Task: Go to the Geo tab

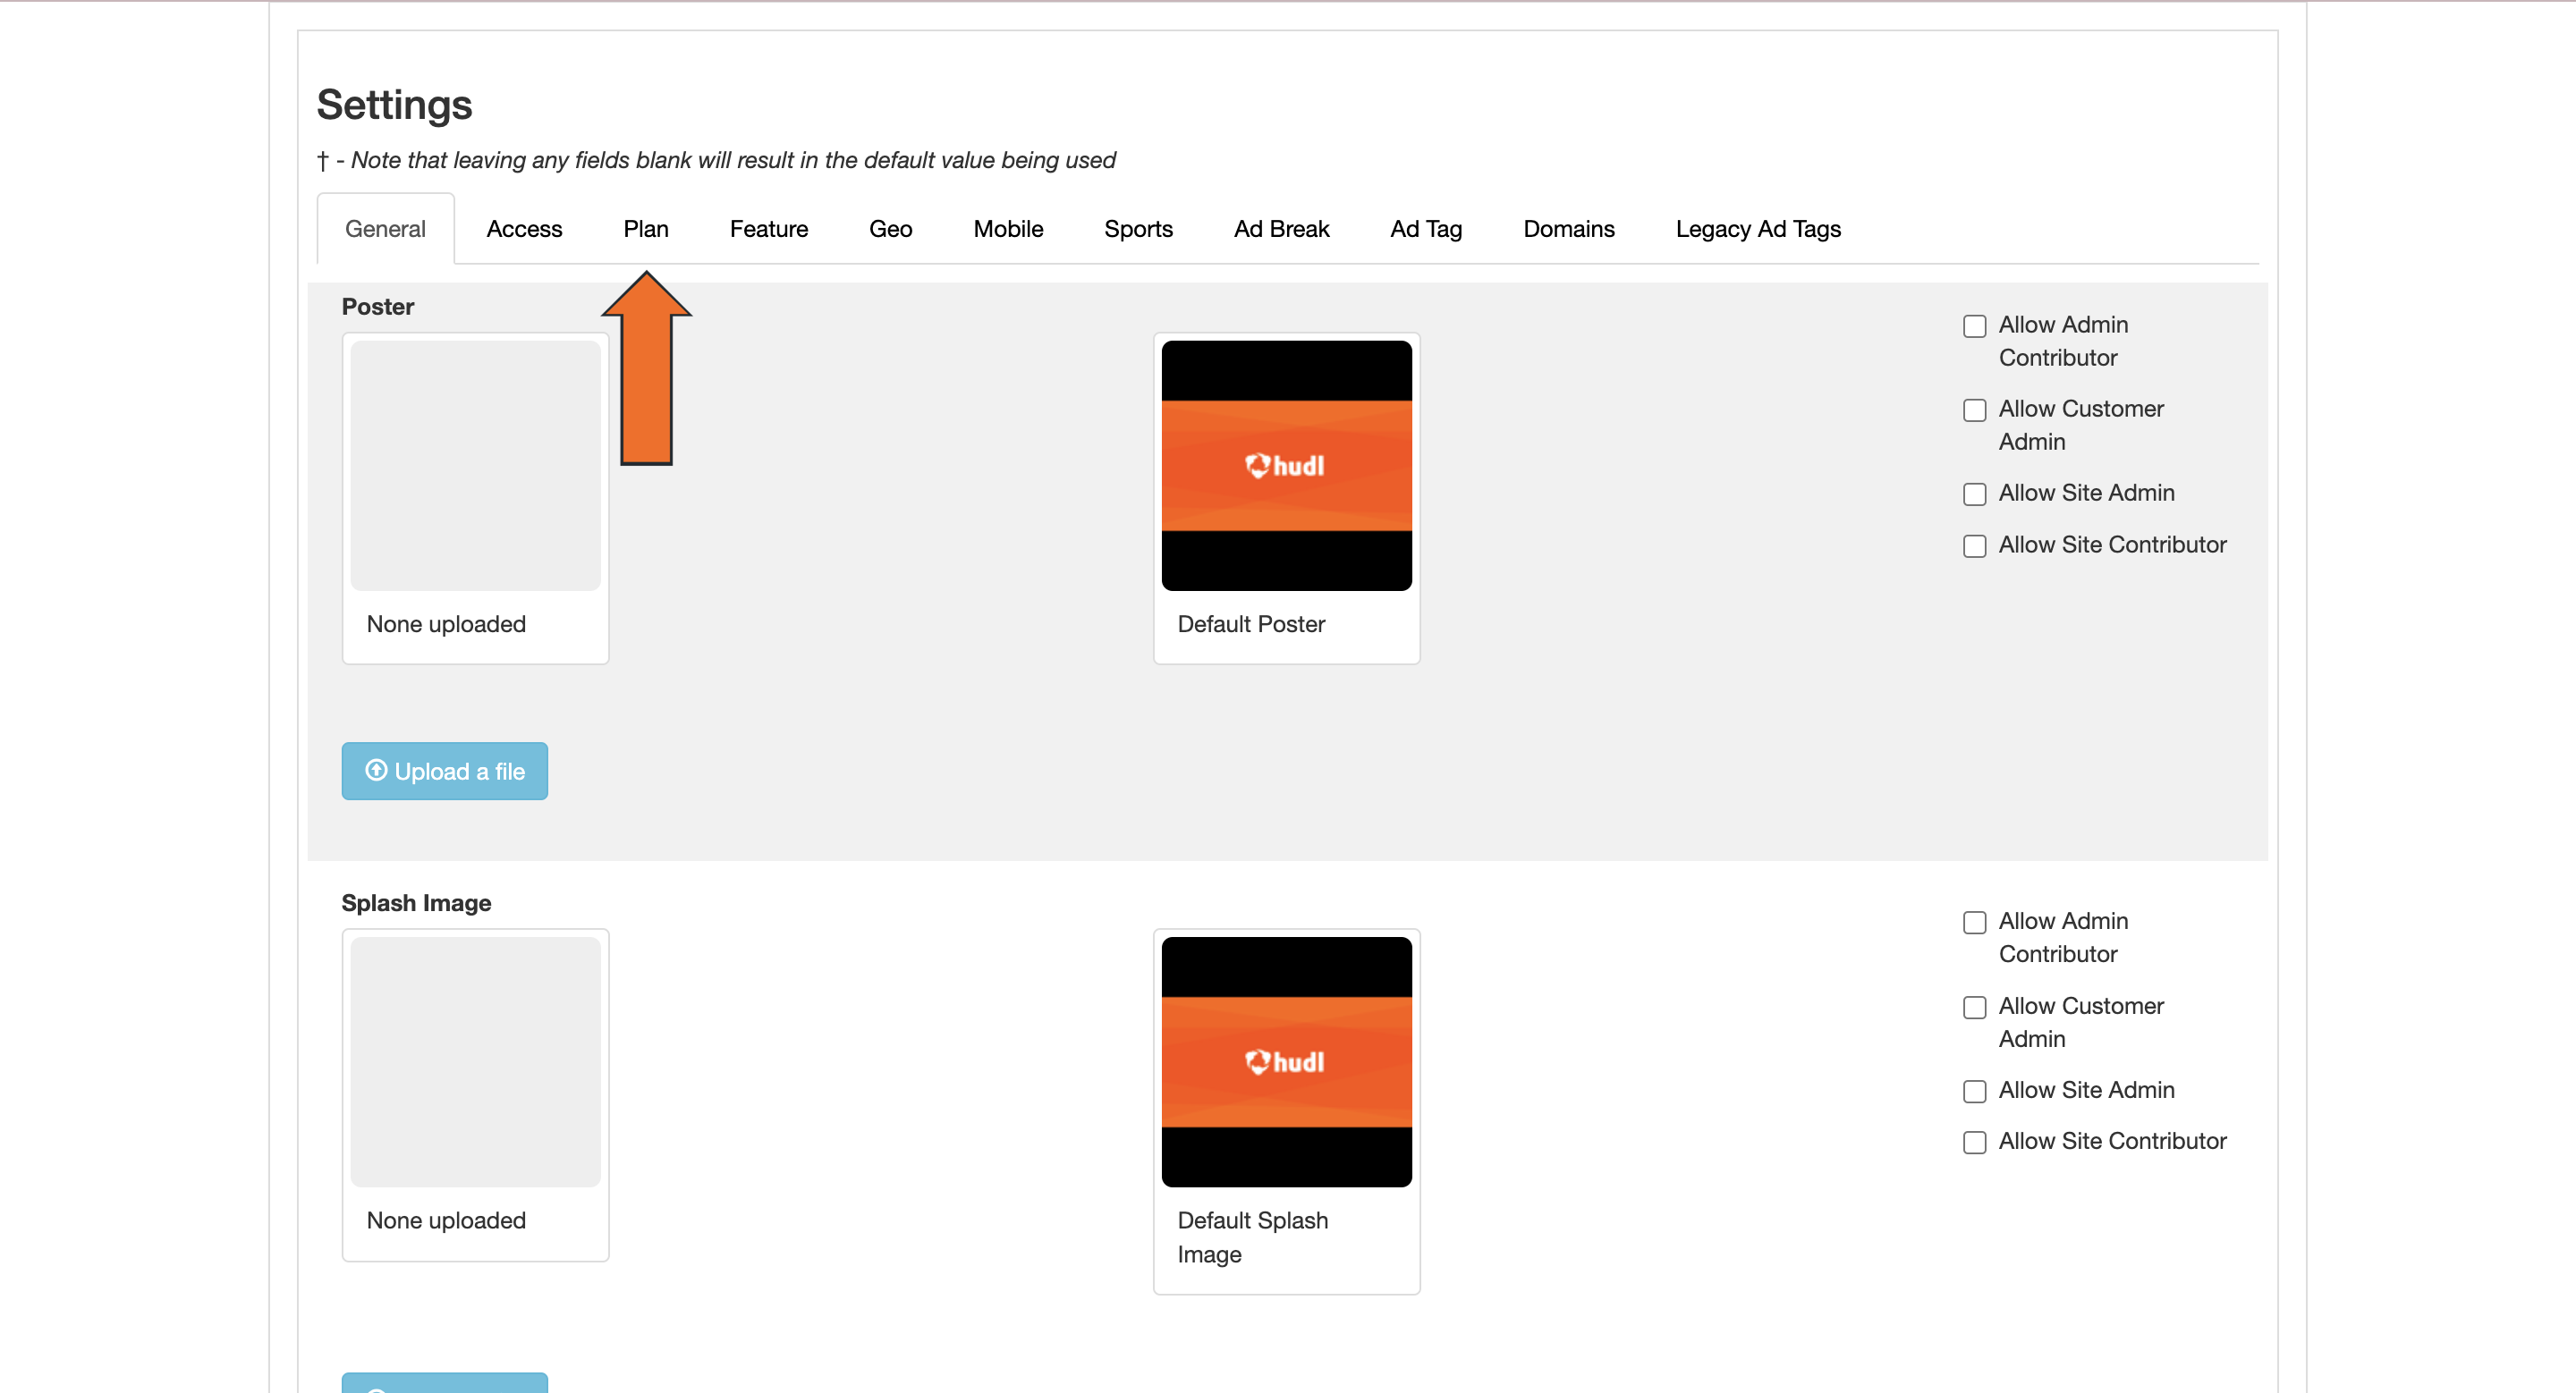Action: pyautogui.click(x=890, y=229)
